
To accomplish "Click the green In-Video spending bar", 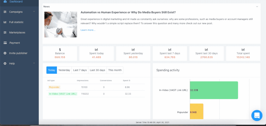I will pos(214,90).
